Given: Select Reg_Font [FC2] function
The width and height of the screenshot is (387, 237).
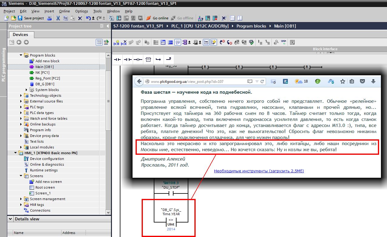Looking at the screenshot, I should (x=48, y=78).
